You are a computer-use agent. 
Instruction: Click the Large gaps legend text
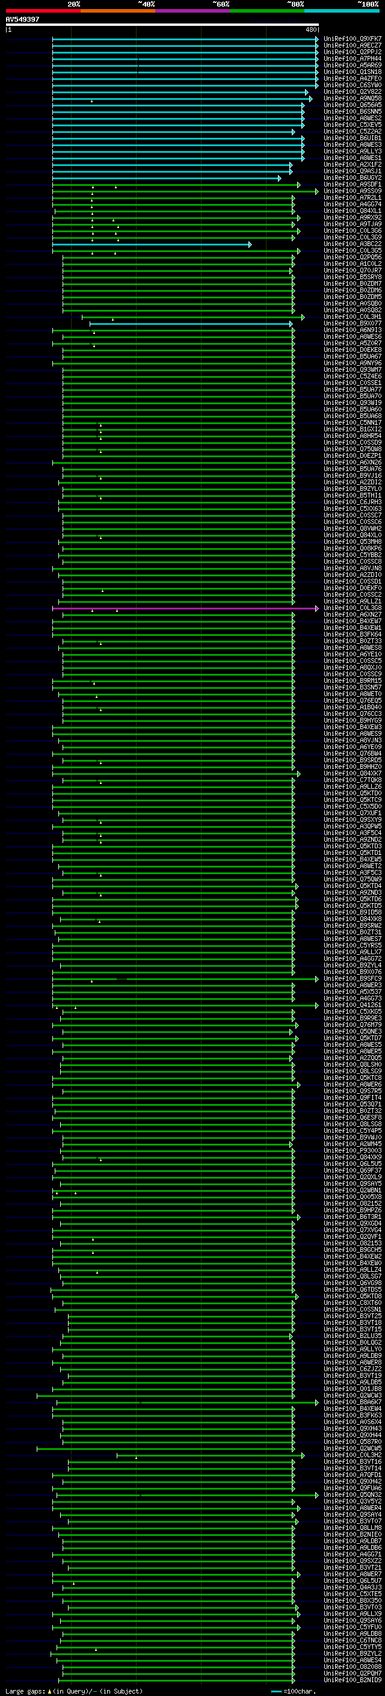75,1691
